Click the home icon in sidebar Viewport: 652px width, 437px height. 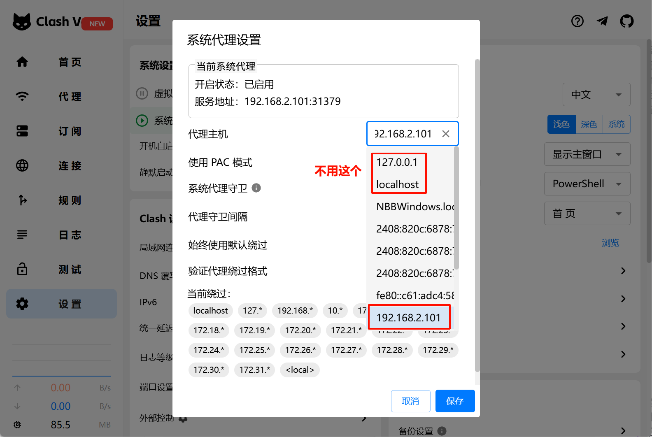point(22,62)
